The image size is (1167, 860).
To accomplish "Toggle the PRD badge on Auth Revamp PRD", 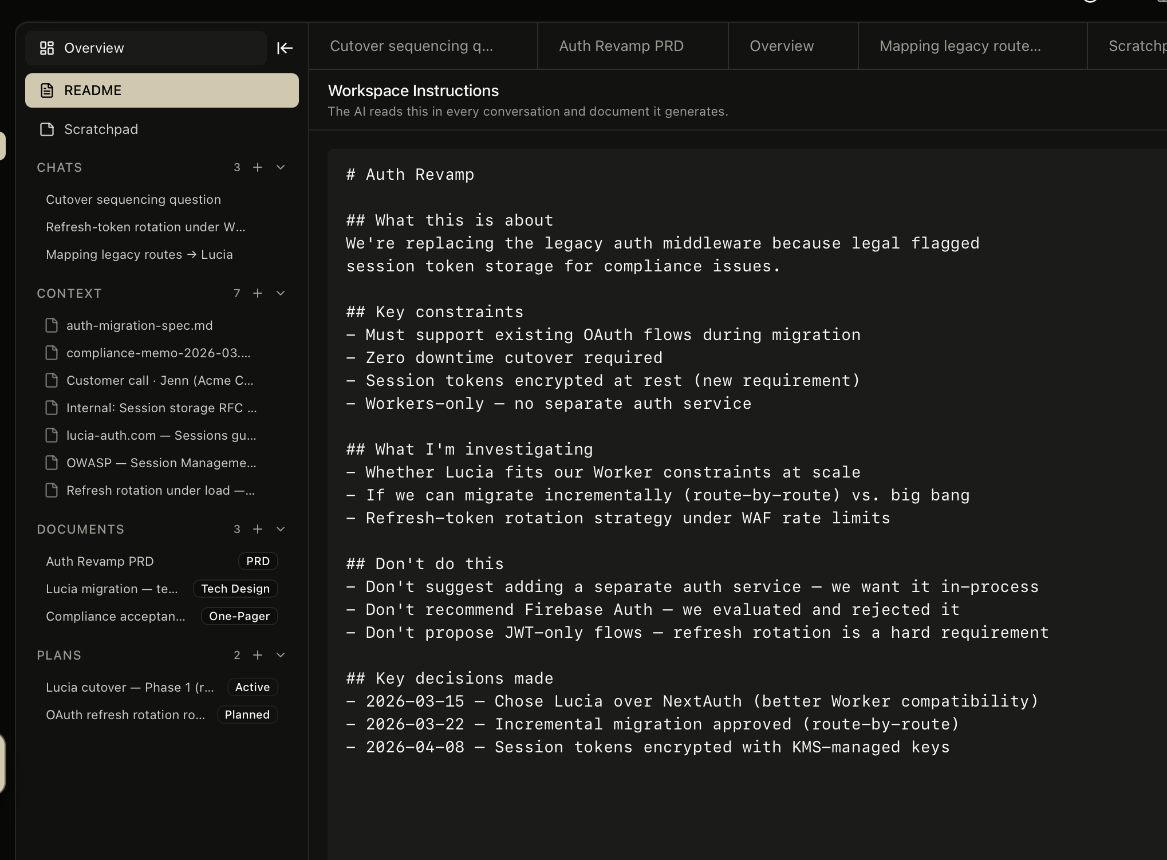I will (258, 561).
